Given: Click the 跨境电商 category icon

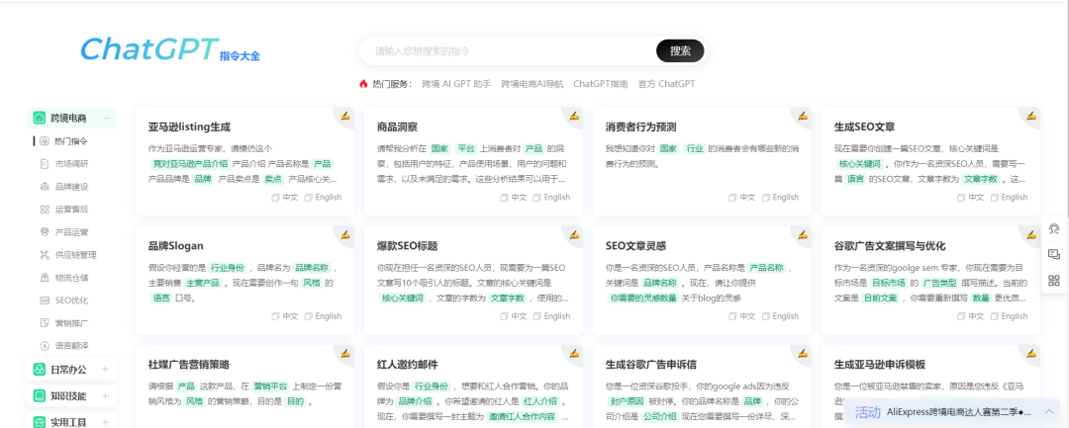Looking at the screenshot, I should coord(40,118).
